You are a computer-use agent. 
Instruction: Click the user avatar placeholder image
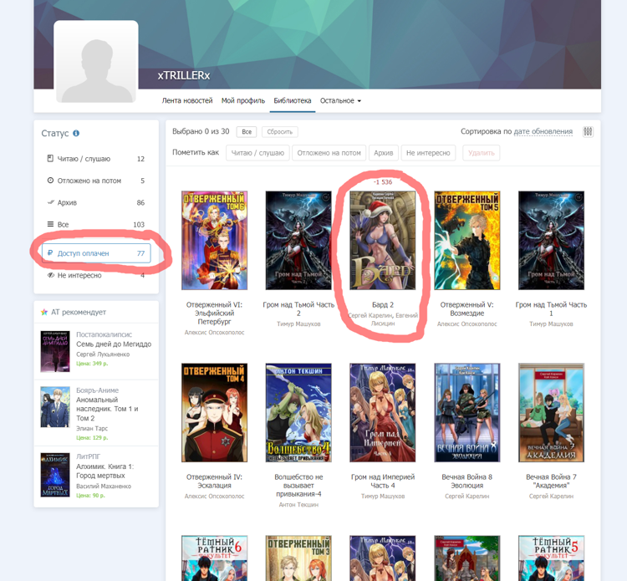[96, 63]
